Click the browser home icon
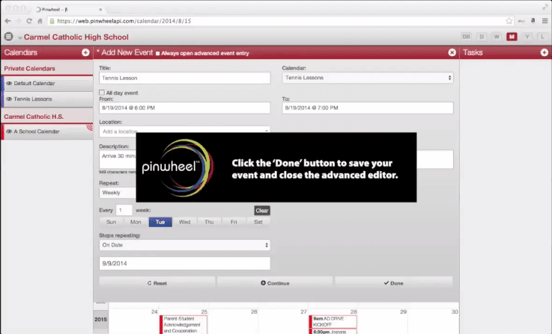The width and height of the screenshot is (552, 334). (x=40, y=21)
